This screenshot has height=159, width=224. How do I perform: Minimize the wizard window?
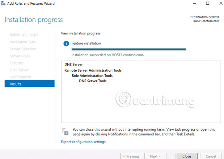(194, 3)
